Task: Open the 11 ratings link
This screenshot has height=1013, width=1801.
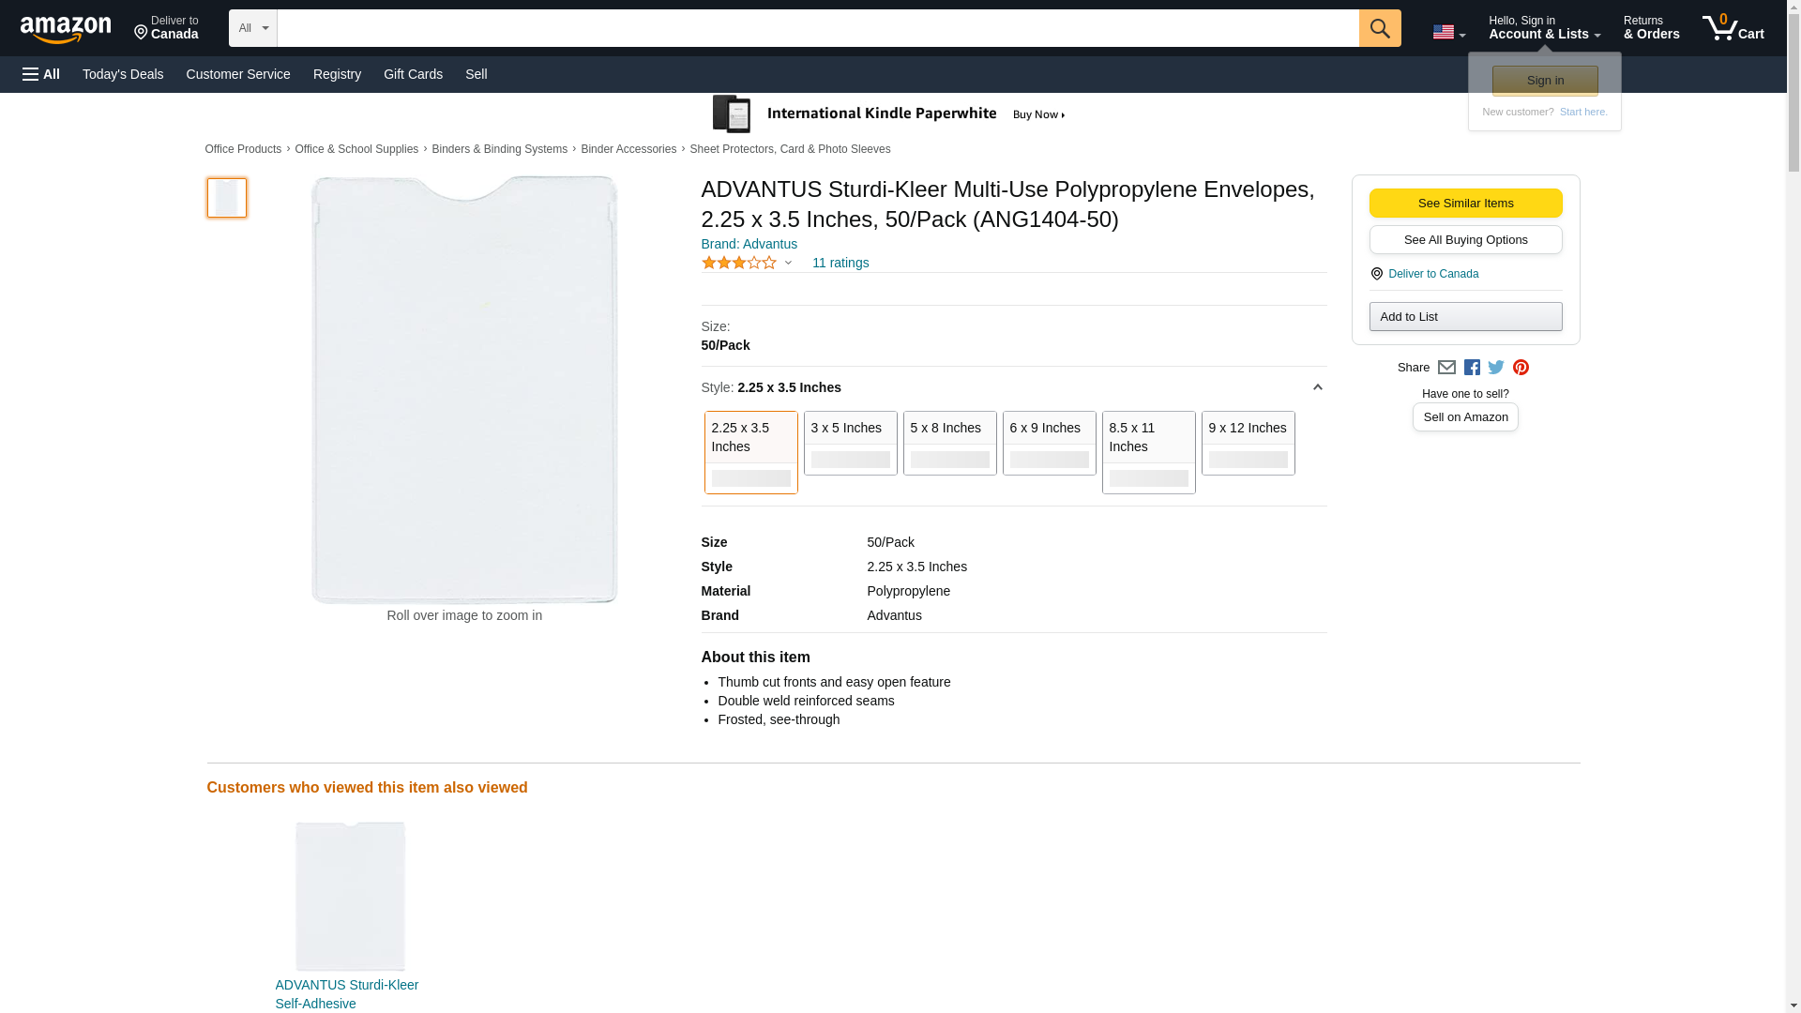Action: 840,263
